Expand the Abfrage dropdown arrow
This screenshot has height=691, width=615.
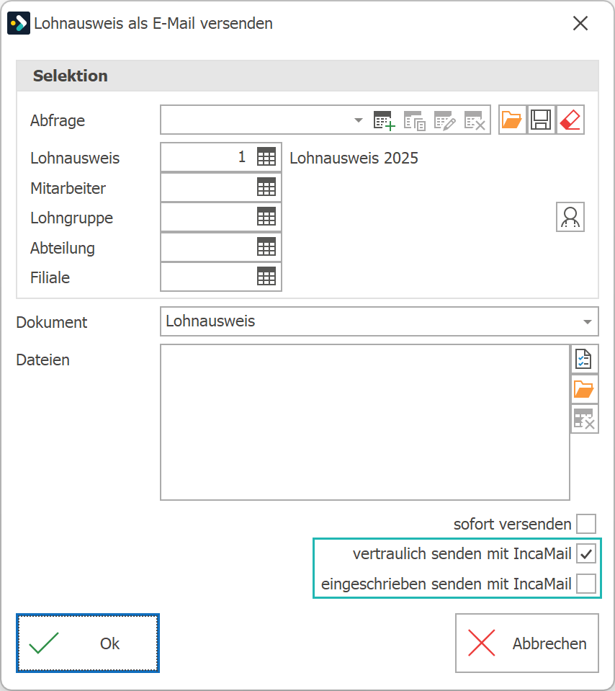(358, 120)
